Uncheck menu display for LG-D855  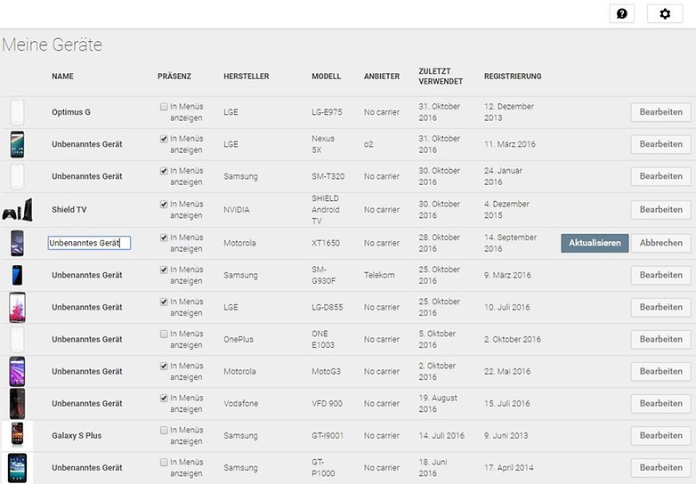click(x=164, y=302)
